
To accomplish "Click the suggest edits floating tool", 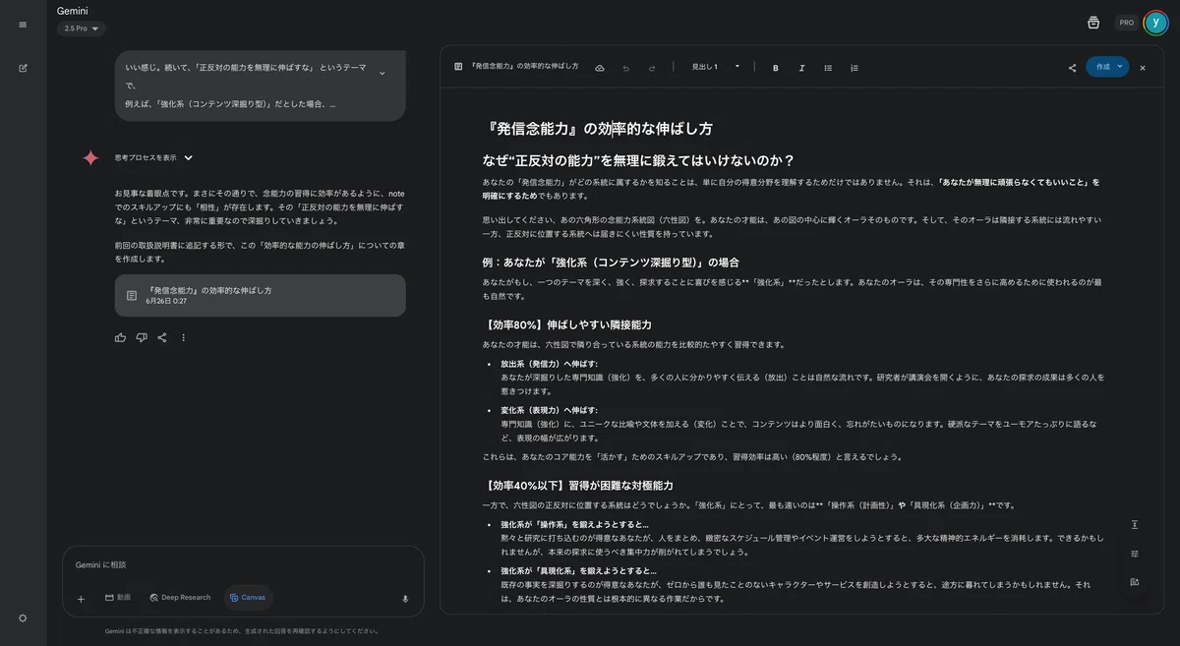I will [1134, 582].
